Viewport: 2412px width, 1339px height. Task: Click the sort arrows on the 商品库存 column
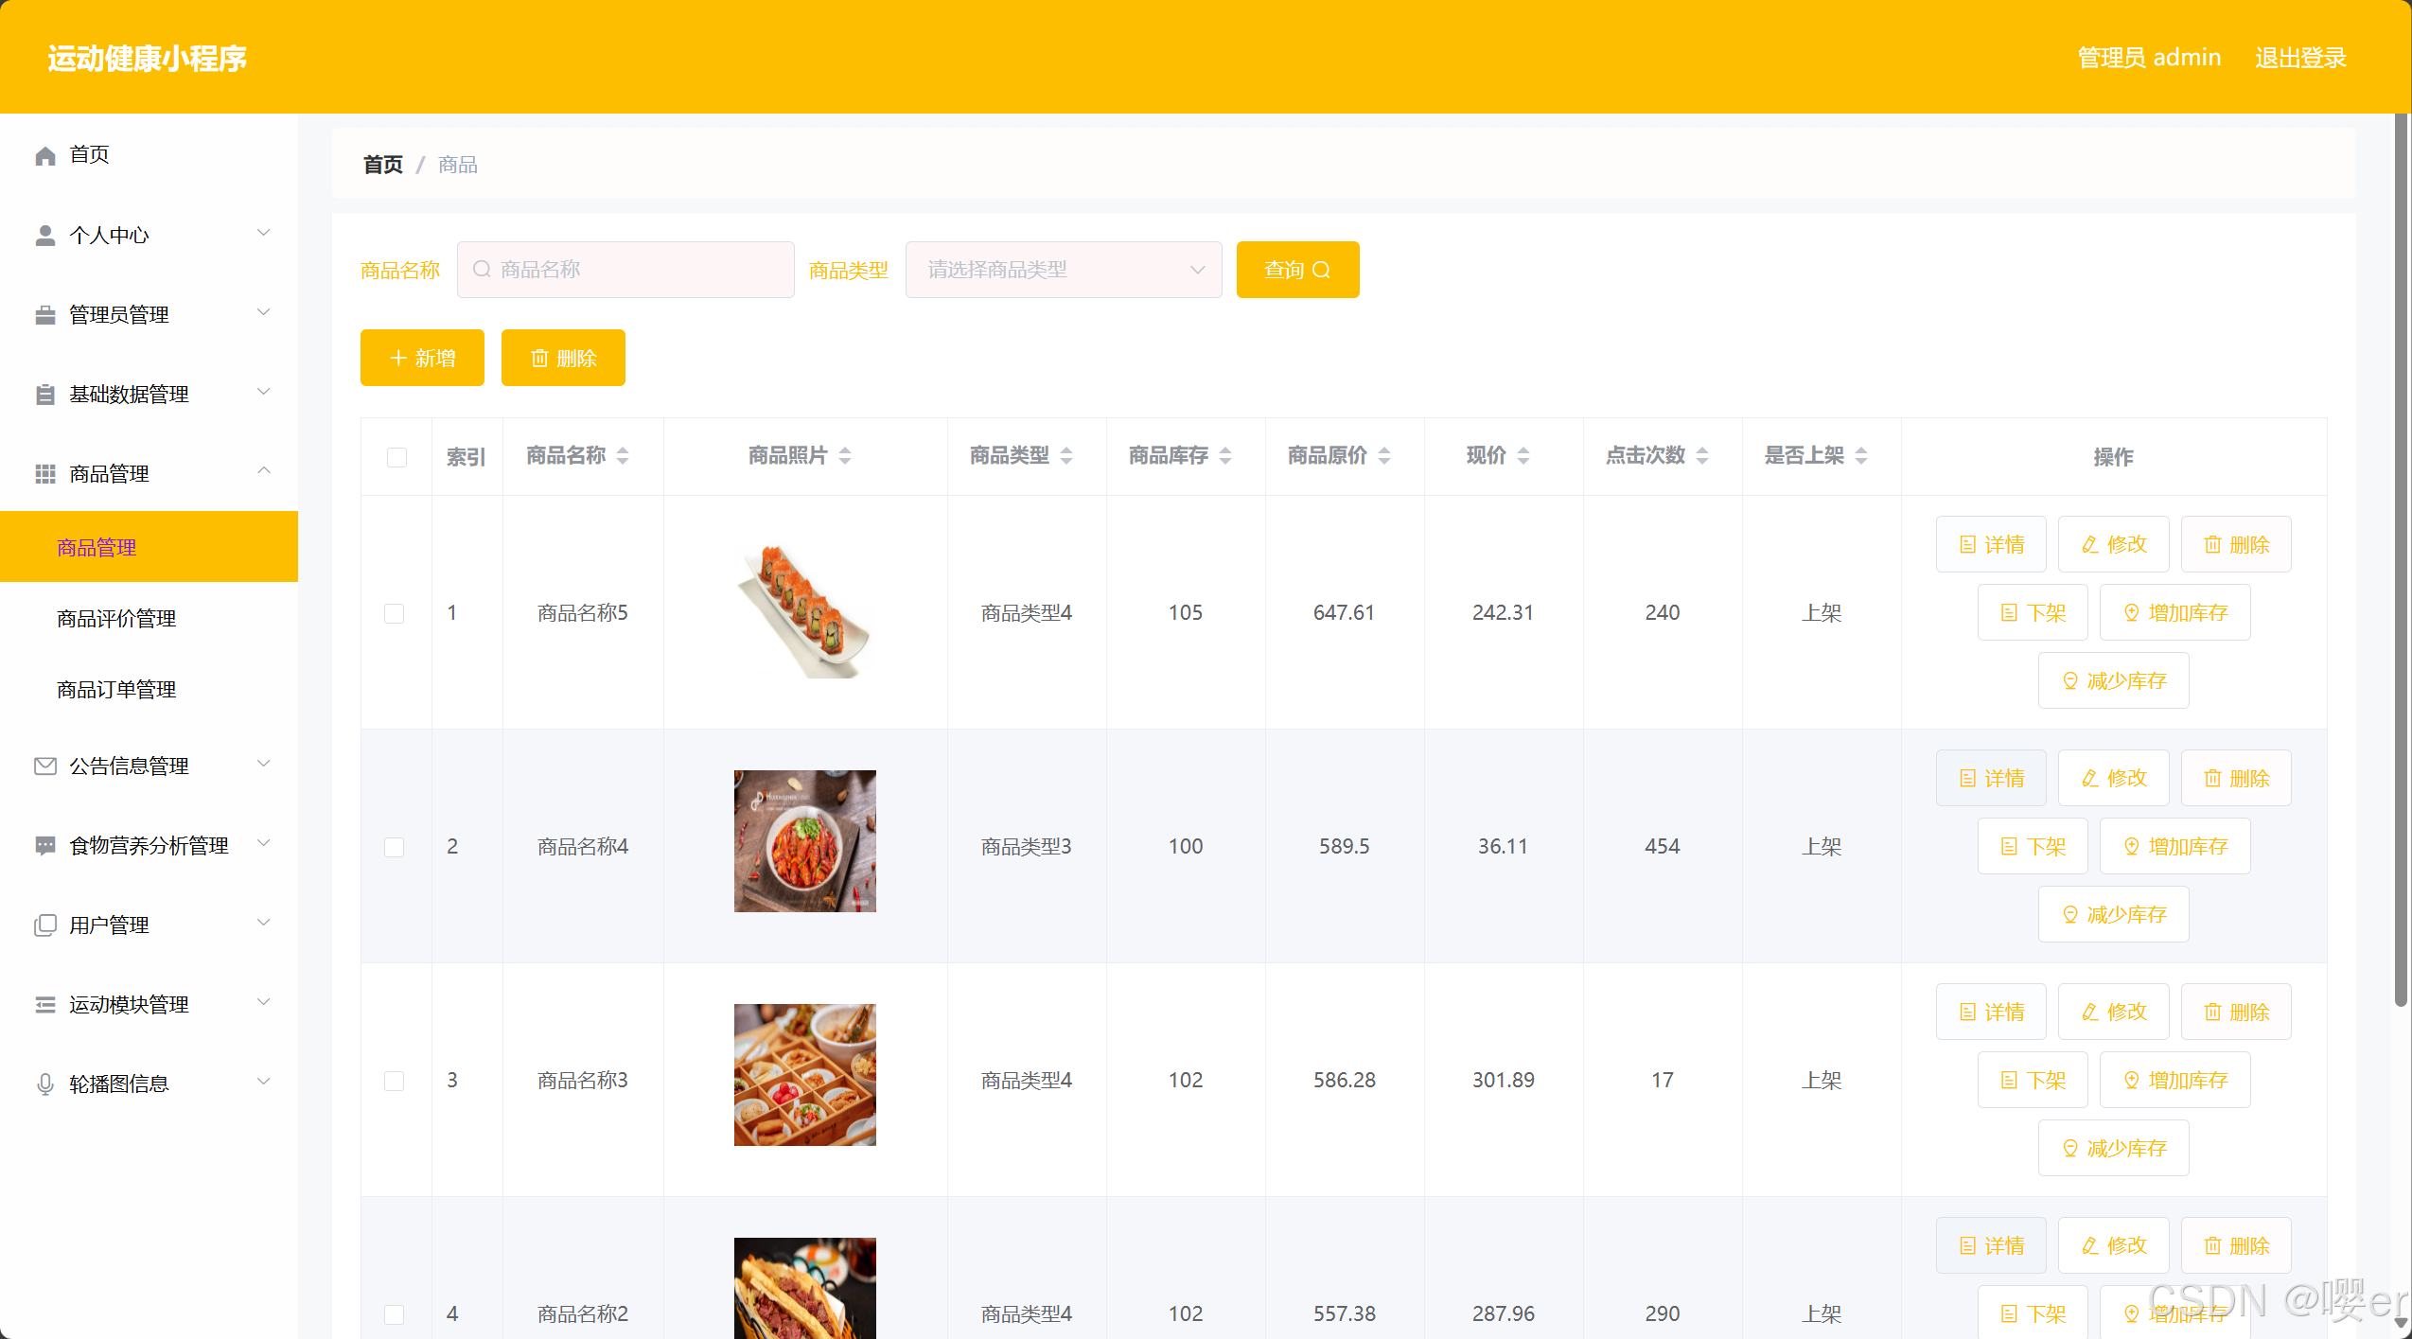tap(1225, 456)
